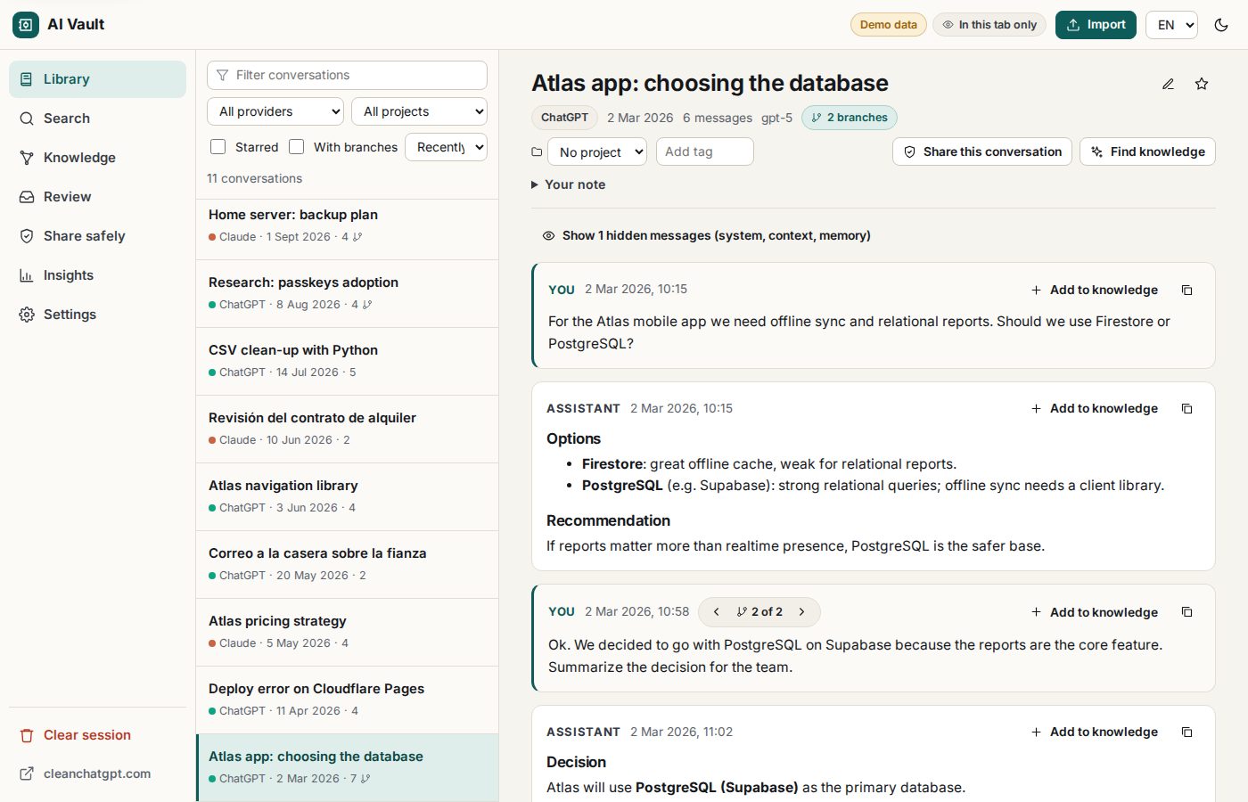
Task: Toggle In this tab only
Action: tap(989, 25)
